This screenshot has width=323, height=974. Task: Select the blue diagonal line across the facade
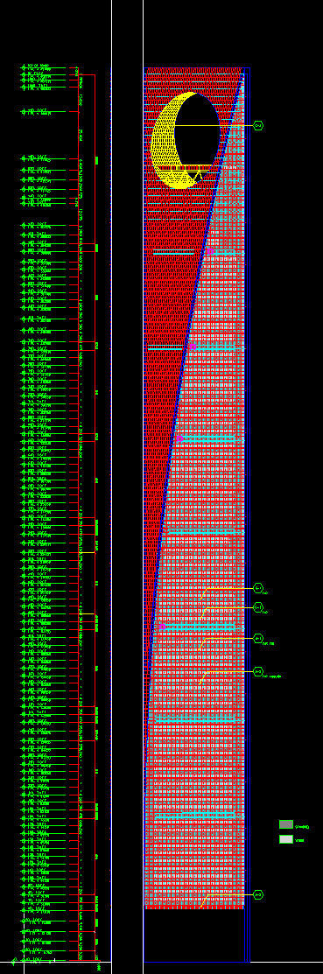pos(193,425)
